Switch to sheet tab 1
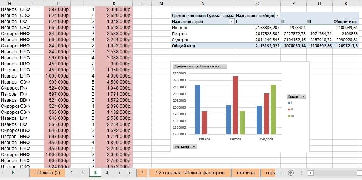This screenshot has width=362, height=180. tap(72, 172)
